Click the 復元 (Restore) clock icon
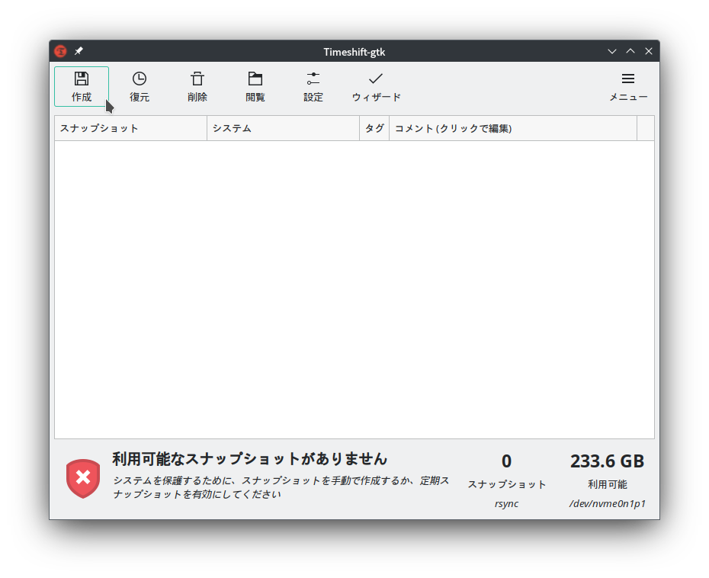The image size is (709, 578). tap(140, 79)
